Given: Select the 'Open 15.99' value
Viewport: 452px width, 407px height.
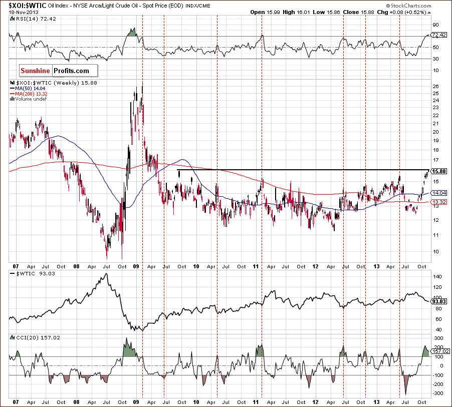Looking at the screenshot, I should click(x=265, y=13).
